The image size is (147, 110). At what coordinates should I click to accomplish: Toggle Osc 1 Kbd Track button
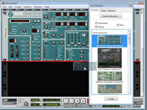(69, 19)
